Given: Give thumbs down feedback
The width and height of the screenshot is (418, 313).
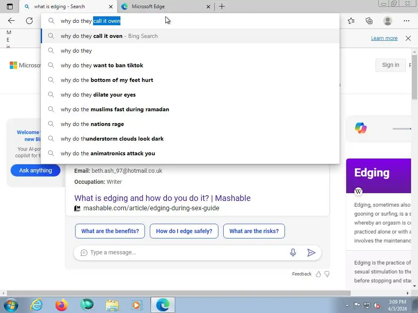Looking at the screenshot, I should click(x=327, y=274).
